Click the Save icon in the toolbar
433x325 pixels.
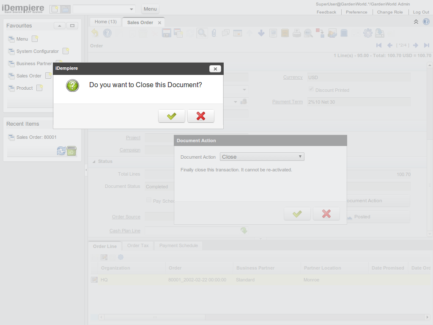167,33
